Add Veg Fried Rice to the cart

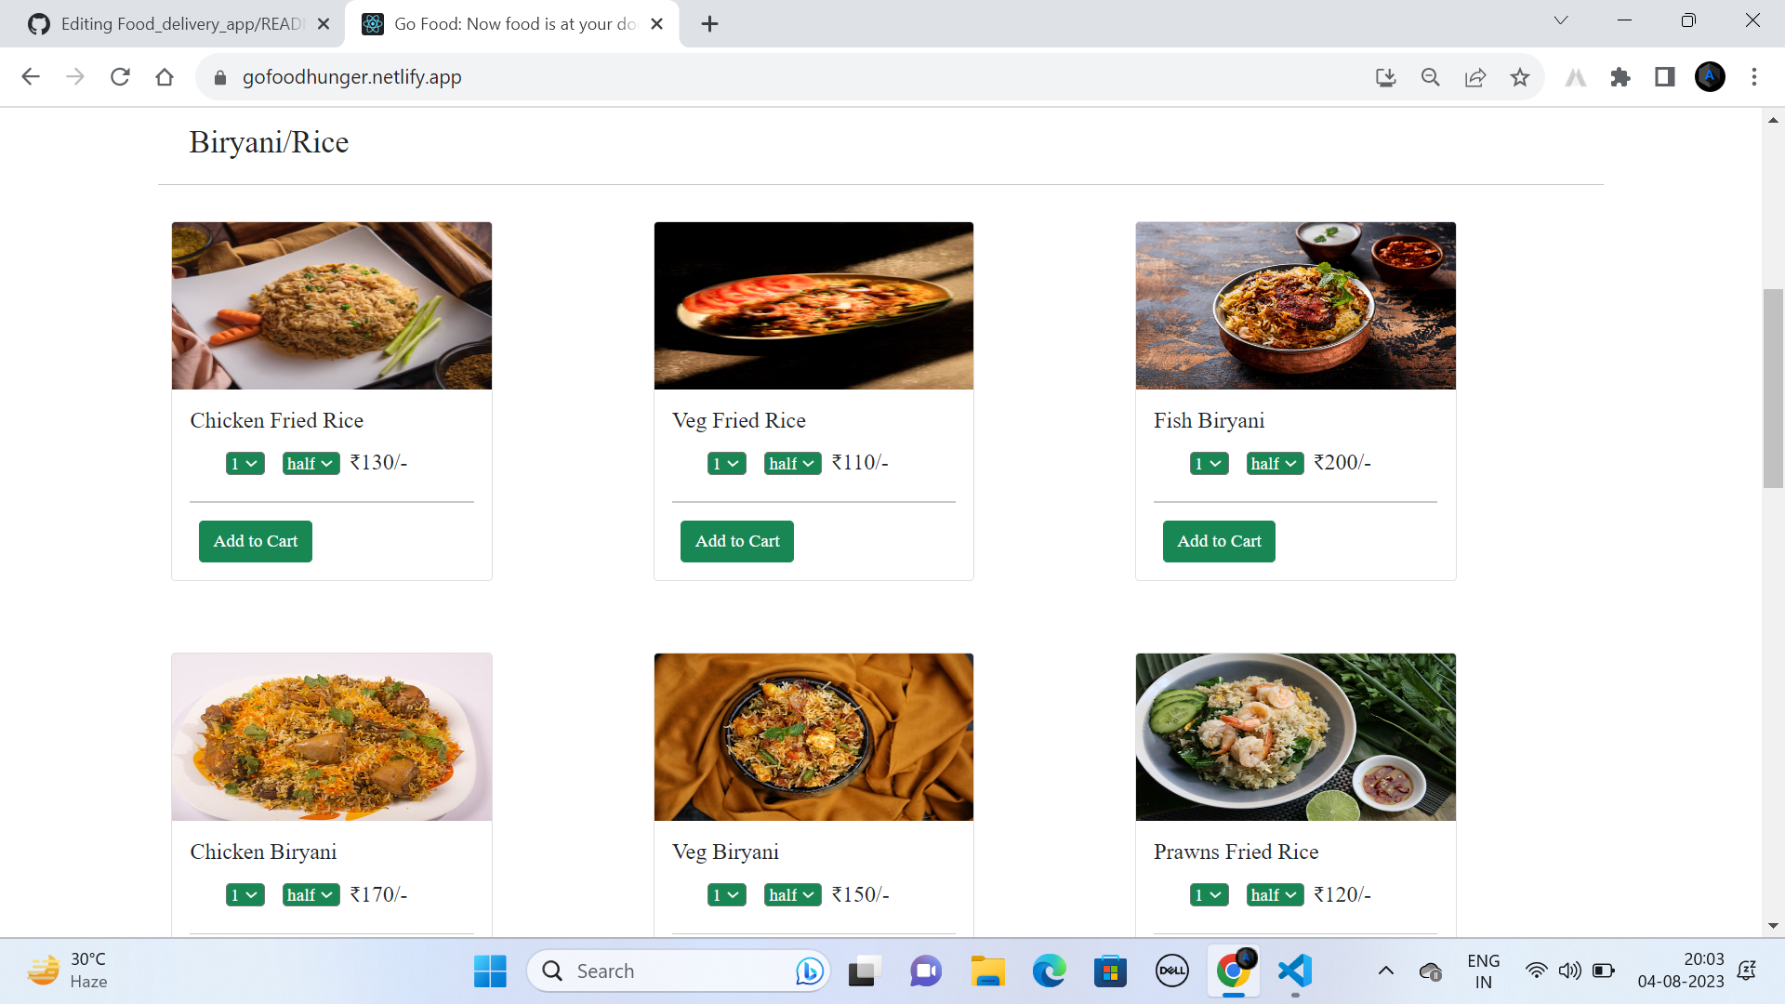point(736,541)
